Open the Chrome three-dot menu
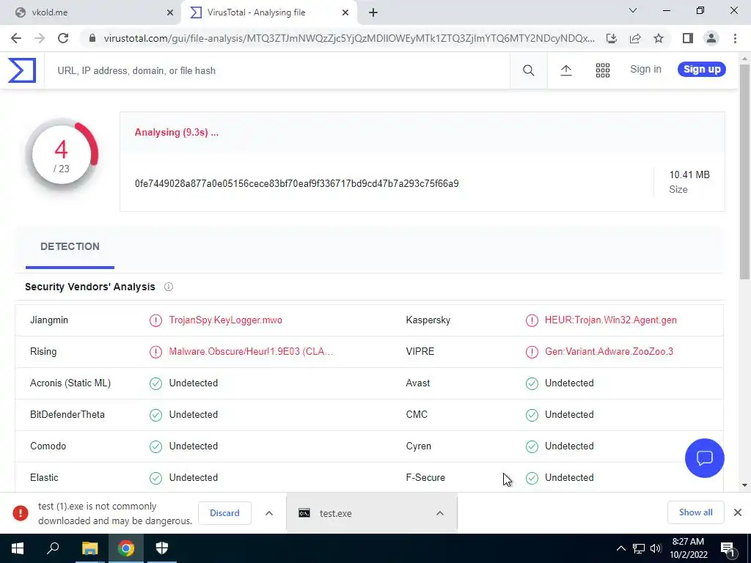751x563 pixels. (x=735, y=38)
